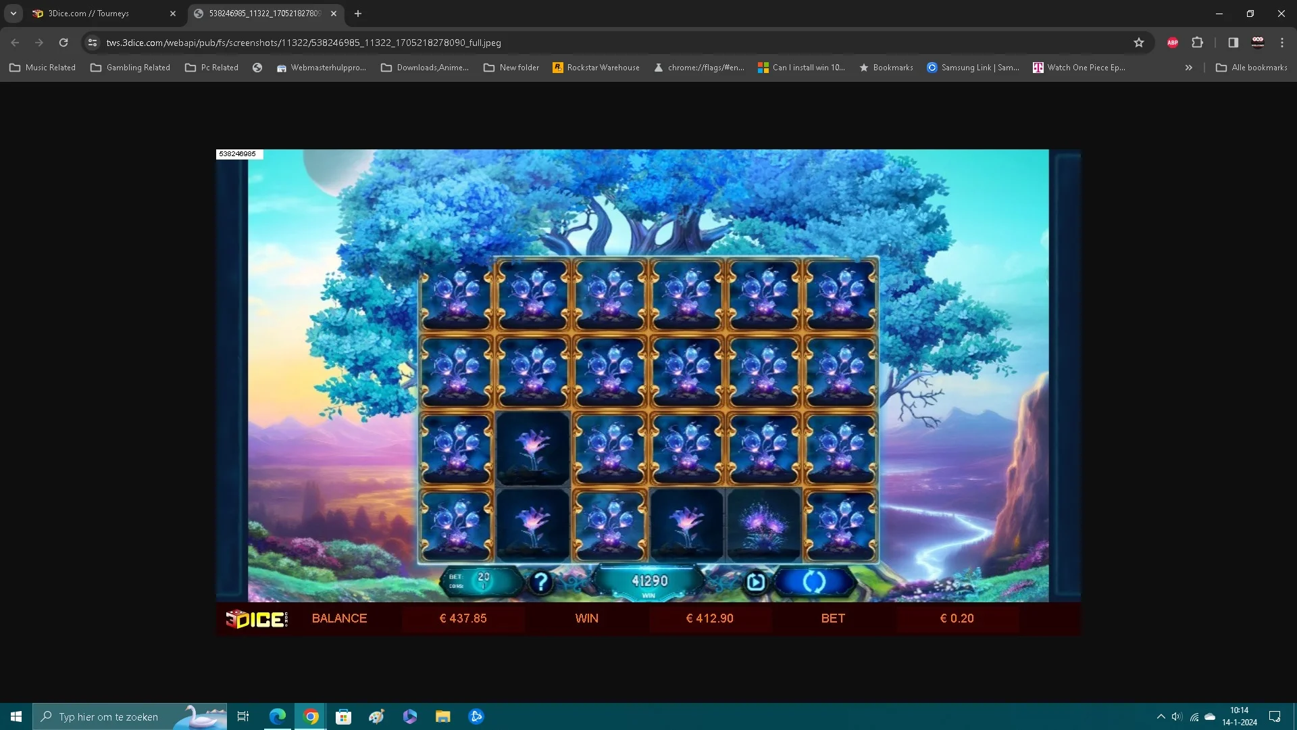This screenshot has height=730, width=1297.
Task: Select the 538246985 screenshot tab
Action: (x=265, y=14)
